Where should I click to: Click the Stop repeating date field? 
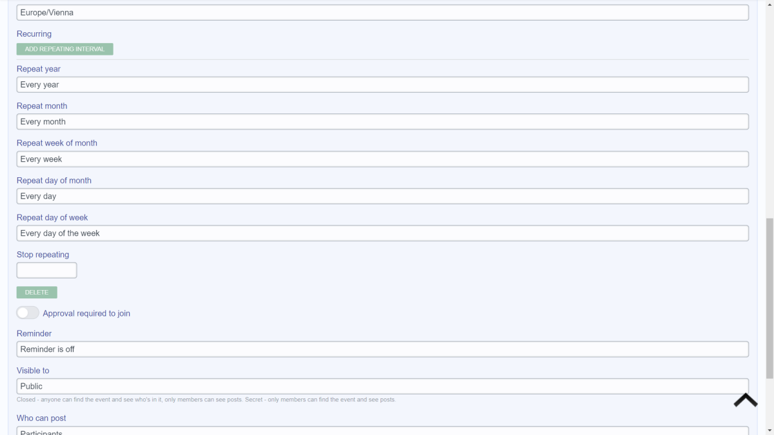[46, 270]
